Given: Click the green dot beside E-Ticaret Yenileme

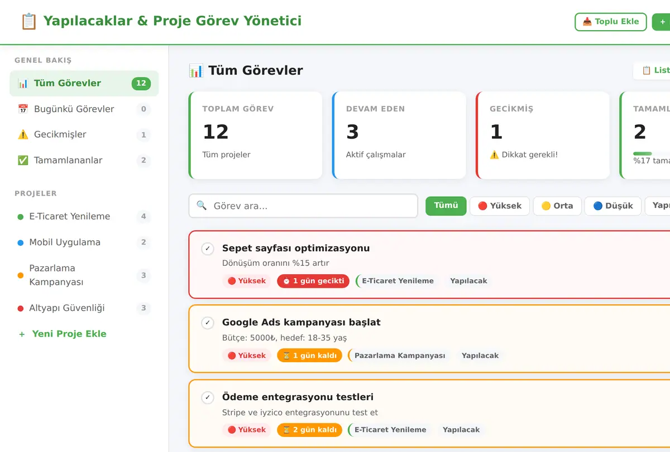Looking at the screenshot, I should pos(21,217).
